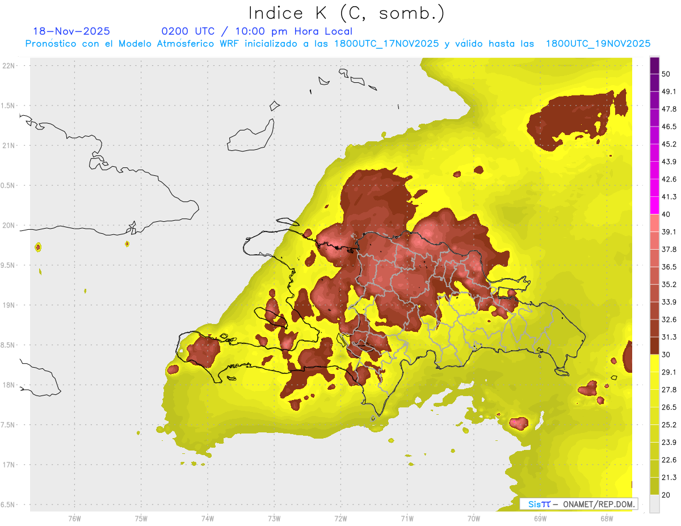Click the '33.9' colorbar value
The height and width of the screenshot is (526, 681).
pos(669,302)
